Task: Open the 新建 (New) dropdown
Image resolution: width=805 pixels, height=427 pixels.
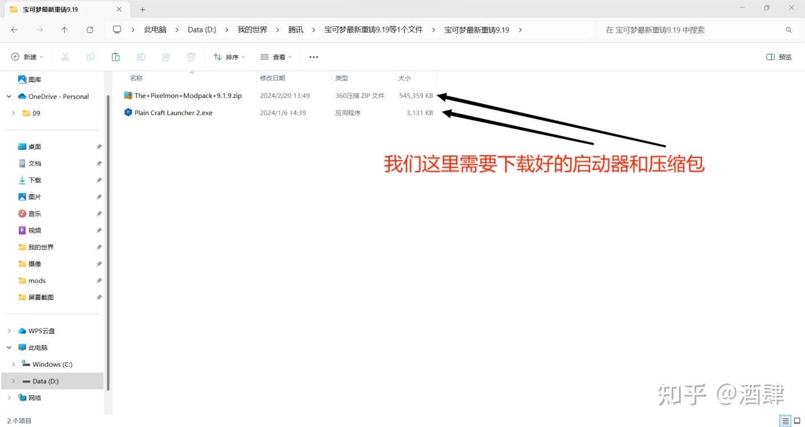Action: pos(27,57)
